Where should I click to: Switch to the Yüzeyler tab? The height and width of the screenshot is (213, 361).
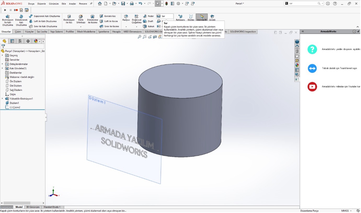pyautogui.click(x=29, y=32)
